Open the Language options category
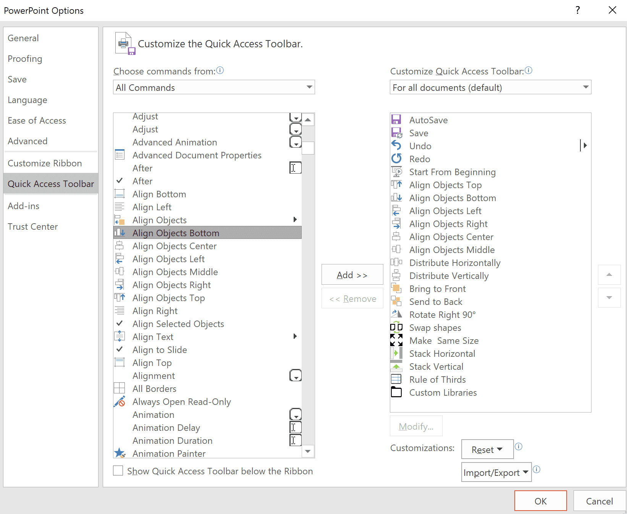This screenshot has width=627, height=514. [x=51, y=100]
